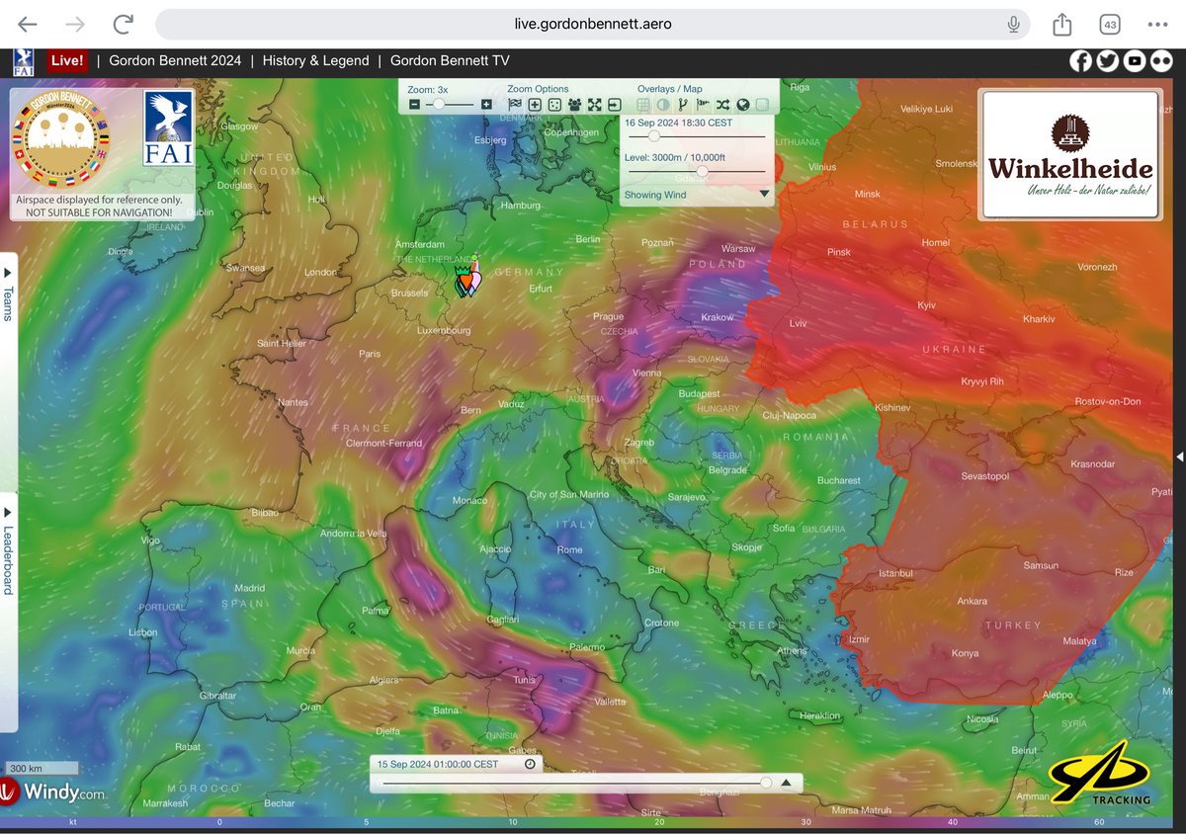The height and width of the screenshot is (834, 1186).
Task: Increase map zoom with plus button
Action: click(x=486, y=104)
